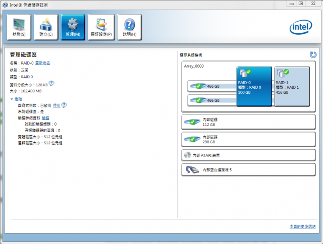Select the 298 GB internal disk
The height and width of the screenshot is (244, 323).
pyautogui.click(x=248, y=139)
